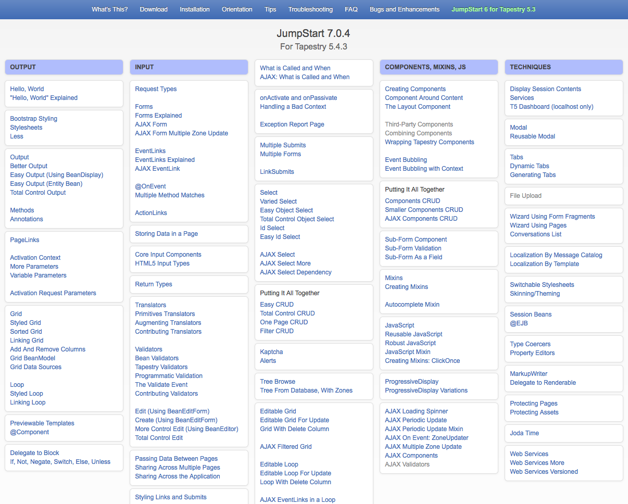Open the Bootstrap Styling example

click(x=34, y=119)
